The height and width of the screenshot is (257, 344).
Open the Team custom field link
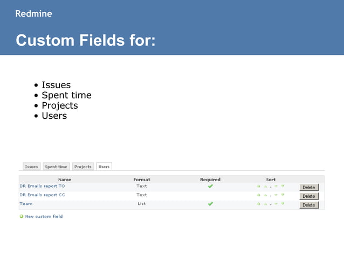point(26,204)
